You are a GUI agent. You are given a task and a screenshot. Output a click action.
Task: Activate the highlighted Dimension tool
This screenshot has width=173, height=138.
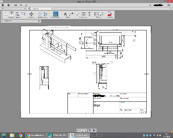(56, 14)
